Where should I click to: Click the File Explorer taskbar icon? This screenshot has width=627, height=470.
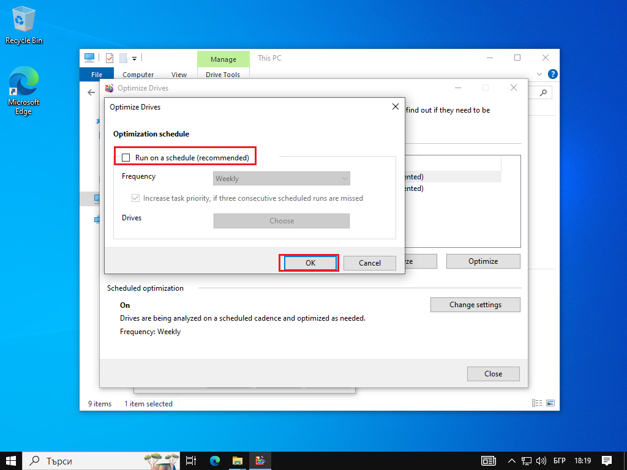click(x=238, y=461)
